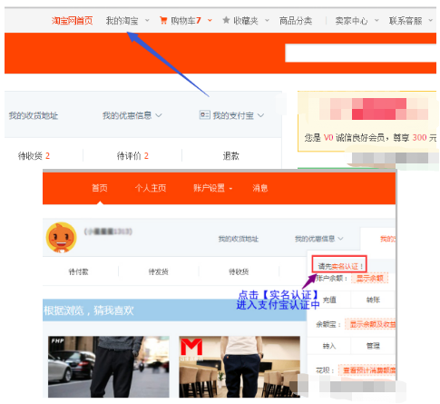Click the 显示余额 button
Image resolution: width=440 pixels, height=404 pixels.
(369, 278)
